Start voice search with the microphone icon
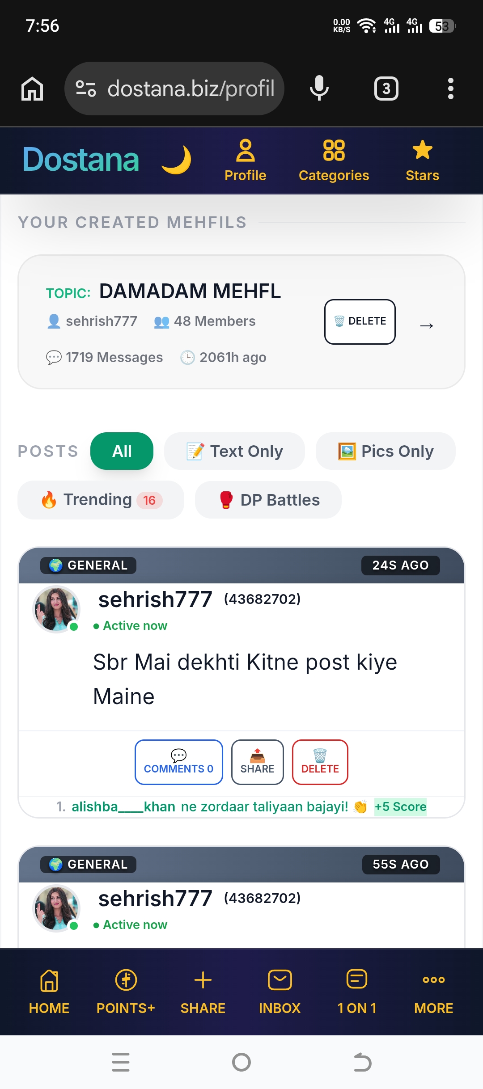 point(319,88)
